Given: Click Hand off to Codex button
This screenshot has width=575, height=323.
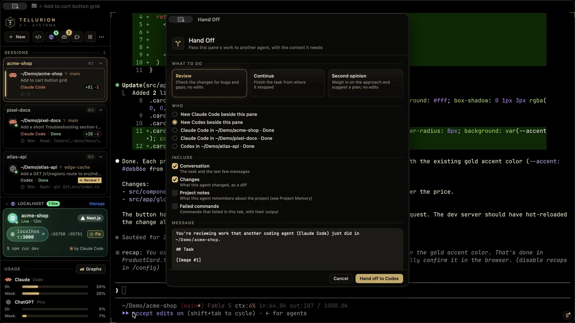Looking at the screenshot, I should (x=379, y=278).
